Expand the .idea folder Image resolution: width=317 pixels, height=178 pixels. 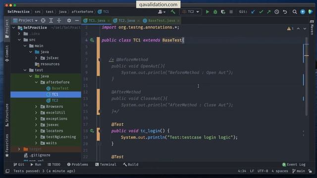tap(19, 34)
